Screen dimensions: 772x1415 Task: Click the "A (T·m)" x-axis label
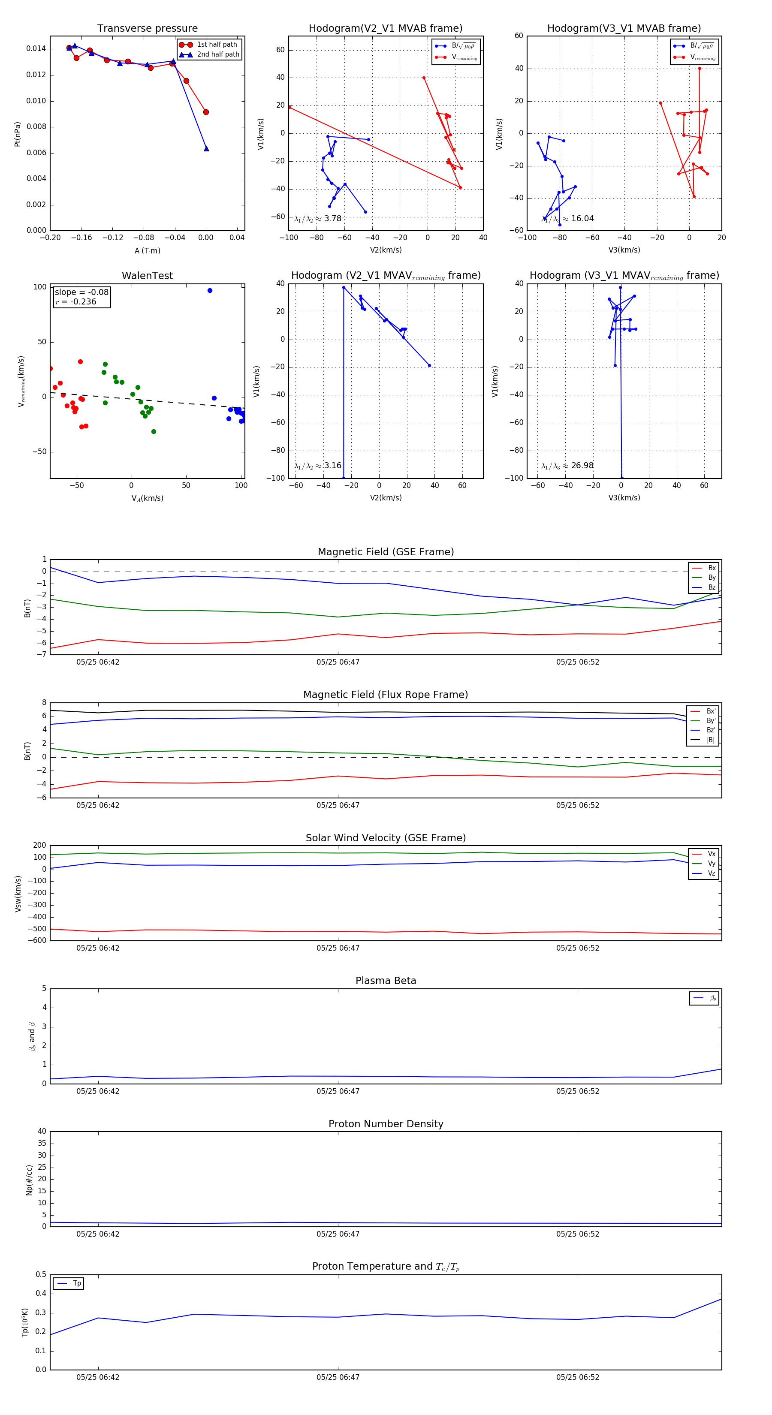147,250
